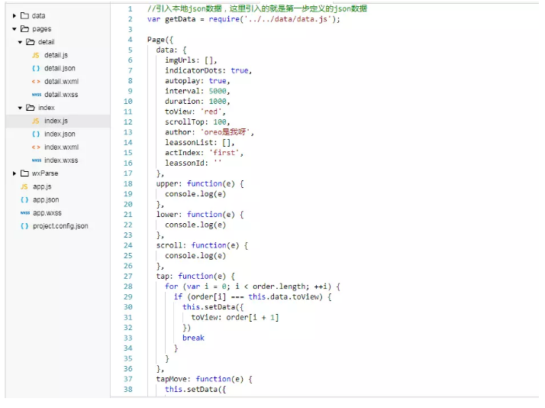Open index.wxss in the file tree
The height and width of the screenshot is (408, 545).
[61, 160]
